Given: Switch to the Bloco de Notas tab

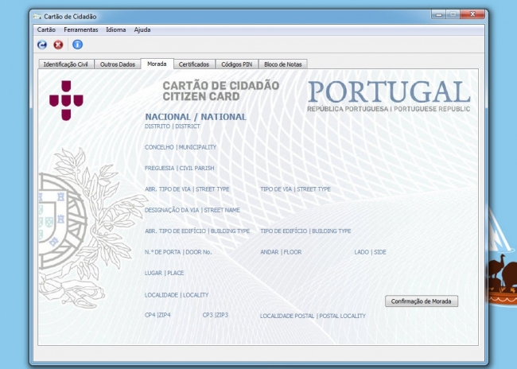Looking at the screenshot, I should pyautogui.click(x=283, y=64).
